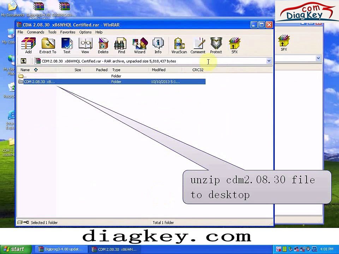339x254 pixels.
Task: Go up one level with the arrow button
Action: point(23,61)
